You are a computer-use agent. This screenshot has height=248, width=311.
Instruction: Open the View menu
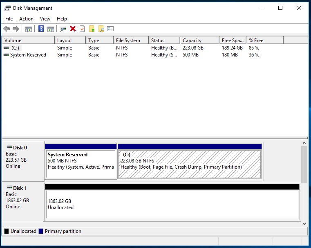click(45, 19)
